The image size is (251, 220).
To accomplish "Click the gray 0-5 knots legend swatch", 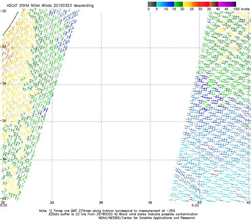I will pos(152,4).
